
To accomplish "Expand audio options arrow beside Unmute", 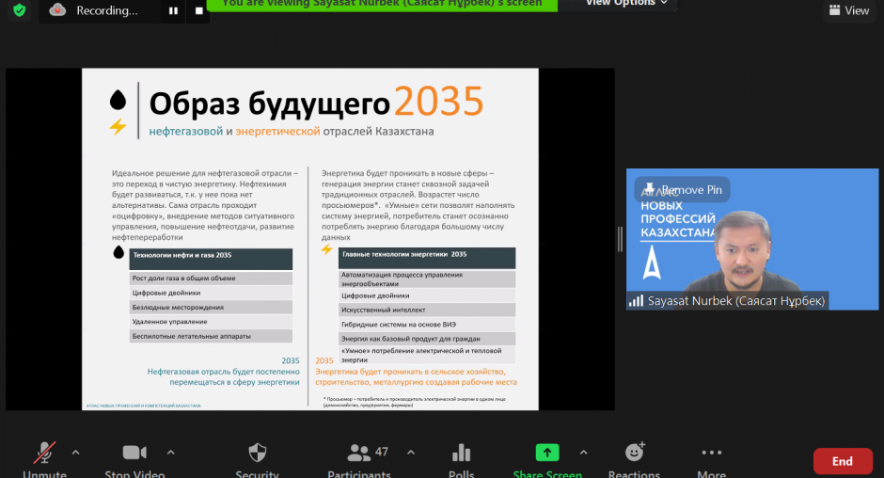I will click(76, 452).
